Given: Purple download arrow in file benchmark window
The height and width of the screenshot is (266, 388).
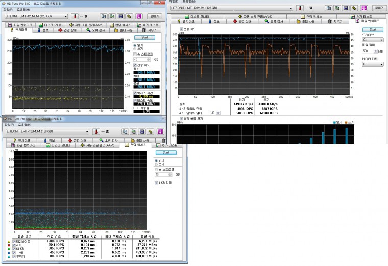Looking at the screenshot, I should [364, 8].
